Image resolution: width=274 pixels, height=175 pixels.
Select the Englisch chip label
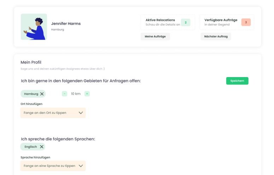(30, 147)
